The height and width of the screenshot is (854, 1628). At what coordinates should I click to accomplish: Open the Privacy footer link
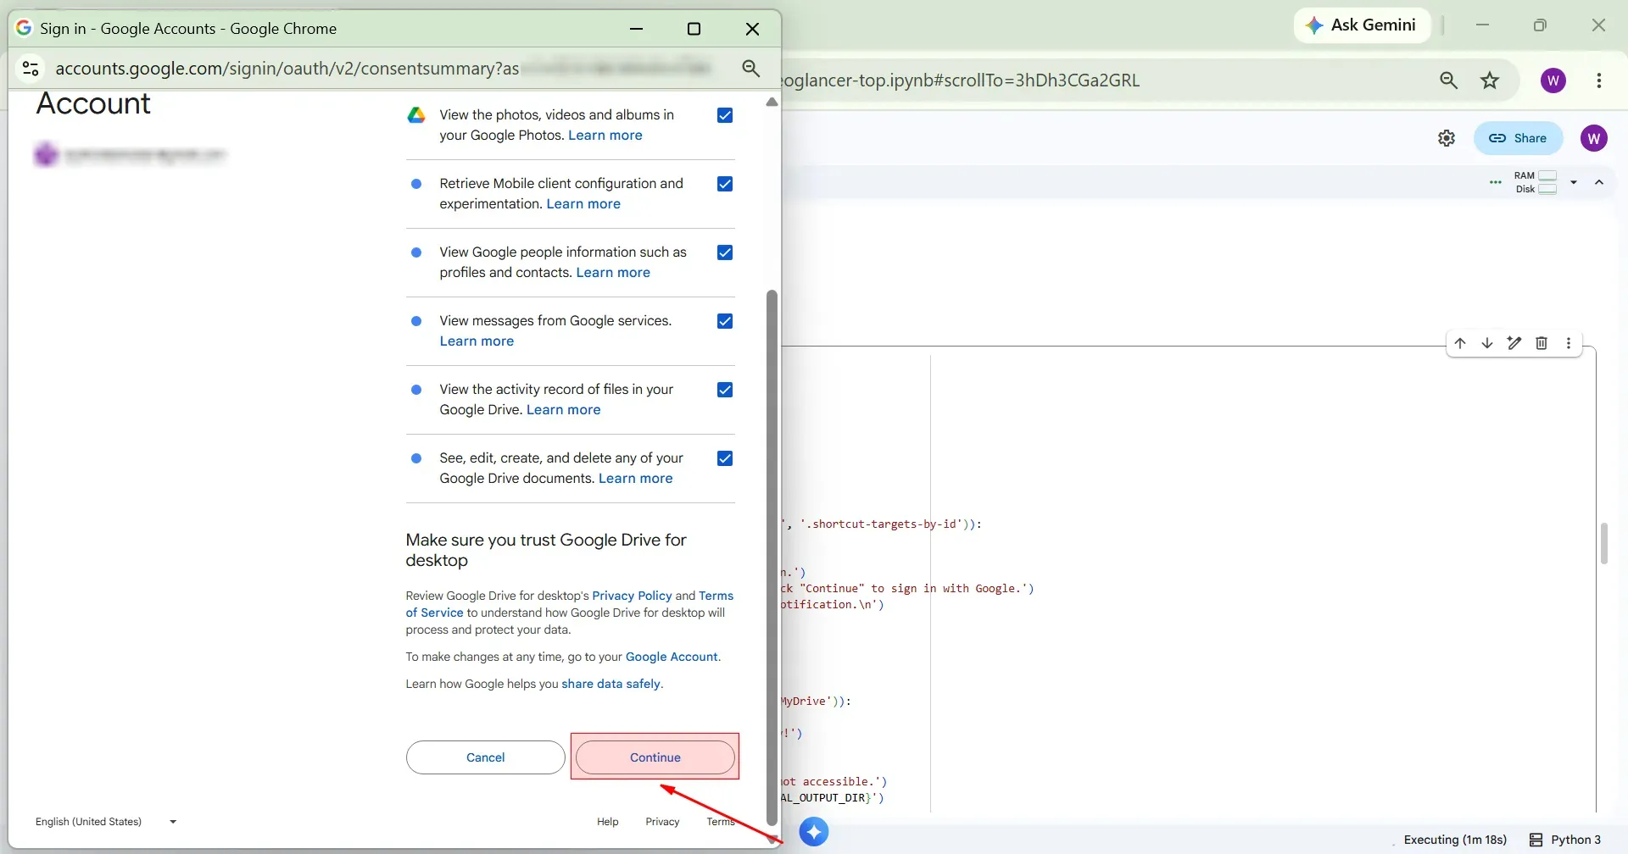tap(662, 822)
